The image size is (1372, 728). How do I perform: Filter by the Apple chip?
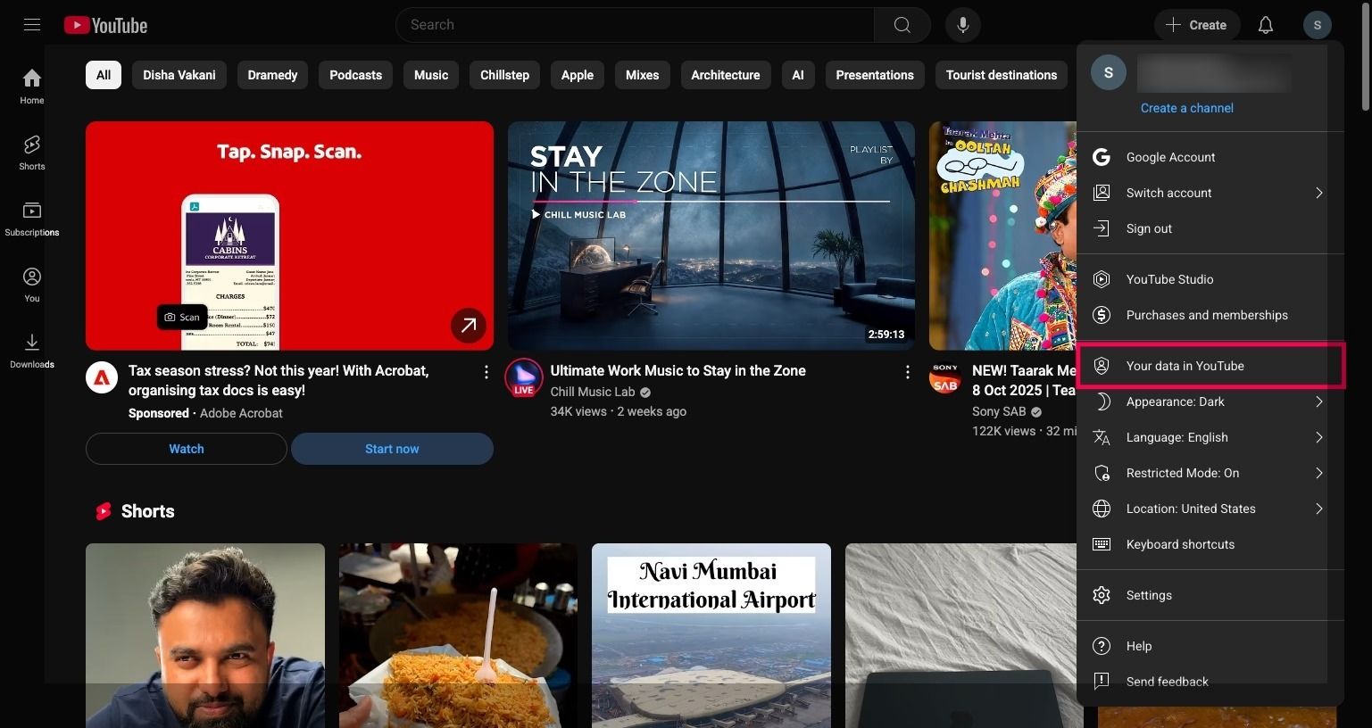point(578,75)
